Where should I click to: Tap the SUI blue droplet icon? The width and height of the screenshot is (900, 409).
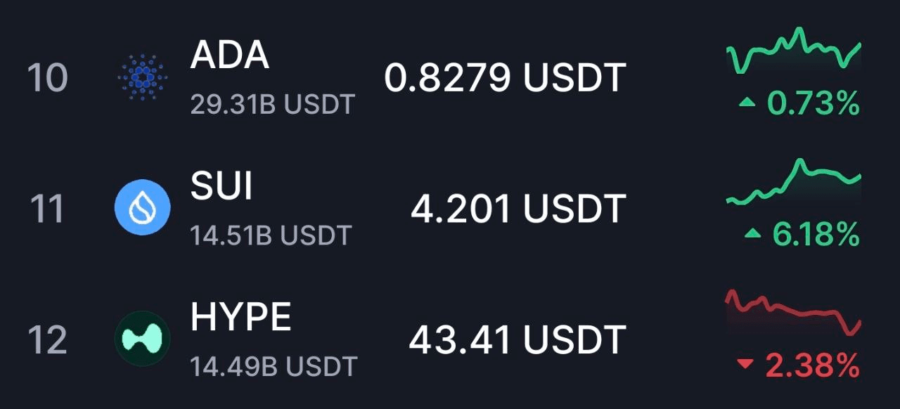click(x=143, y=207)
